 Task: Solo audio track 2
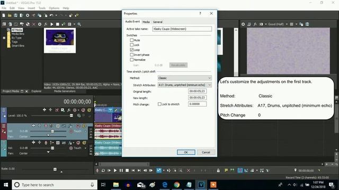[x=84, y=126]
